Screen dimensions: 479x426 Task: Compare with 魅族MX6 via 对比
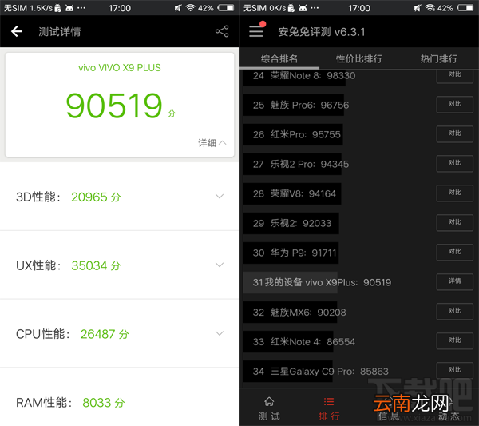tap(455, 312)
